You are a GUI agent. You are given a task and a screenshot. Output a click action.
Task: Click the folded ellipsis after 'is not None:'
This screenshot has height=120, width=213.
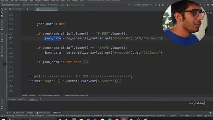pyautogui.click(x=86, y=62)
